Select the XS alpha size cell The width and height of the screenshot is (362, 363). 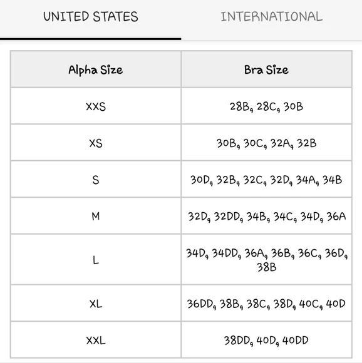click(x=96, y=143)
